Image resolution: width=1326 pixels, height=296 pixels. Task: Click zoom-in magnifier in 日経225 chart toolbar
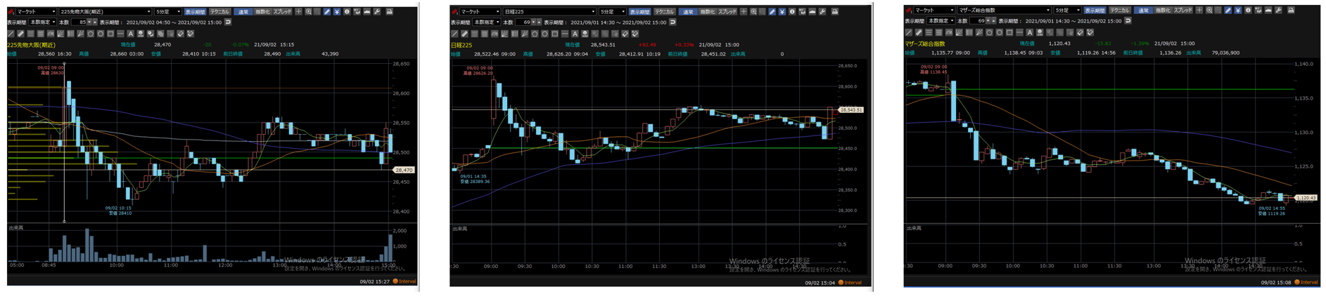[x=753, y=12]
